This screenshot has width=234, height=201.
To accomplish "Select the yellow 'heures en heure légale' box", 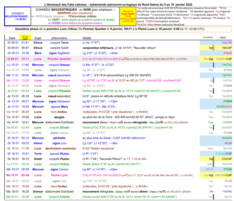I will (127, 16).
